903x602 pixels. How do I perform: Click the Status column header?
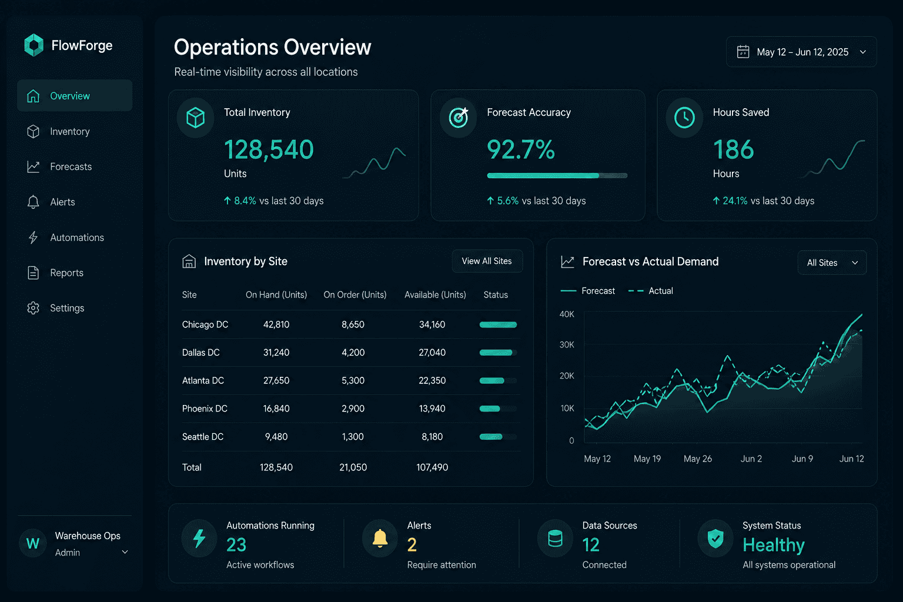496,295
